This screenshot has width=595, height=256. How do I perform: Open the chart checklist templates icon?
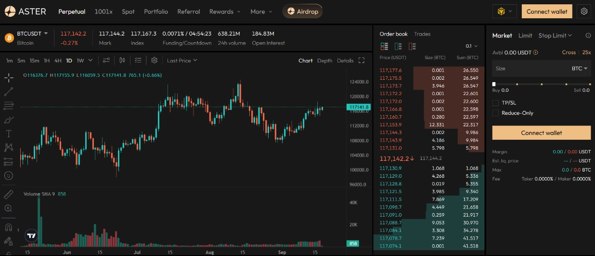(138, 61)
